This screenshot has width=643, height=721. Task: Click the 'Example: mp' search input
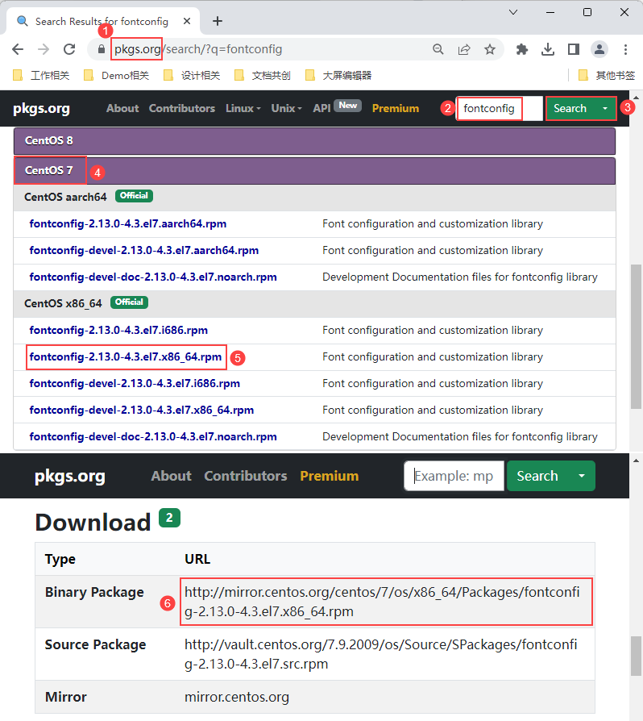click(454, 477)
